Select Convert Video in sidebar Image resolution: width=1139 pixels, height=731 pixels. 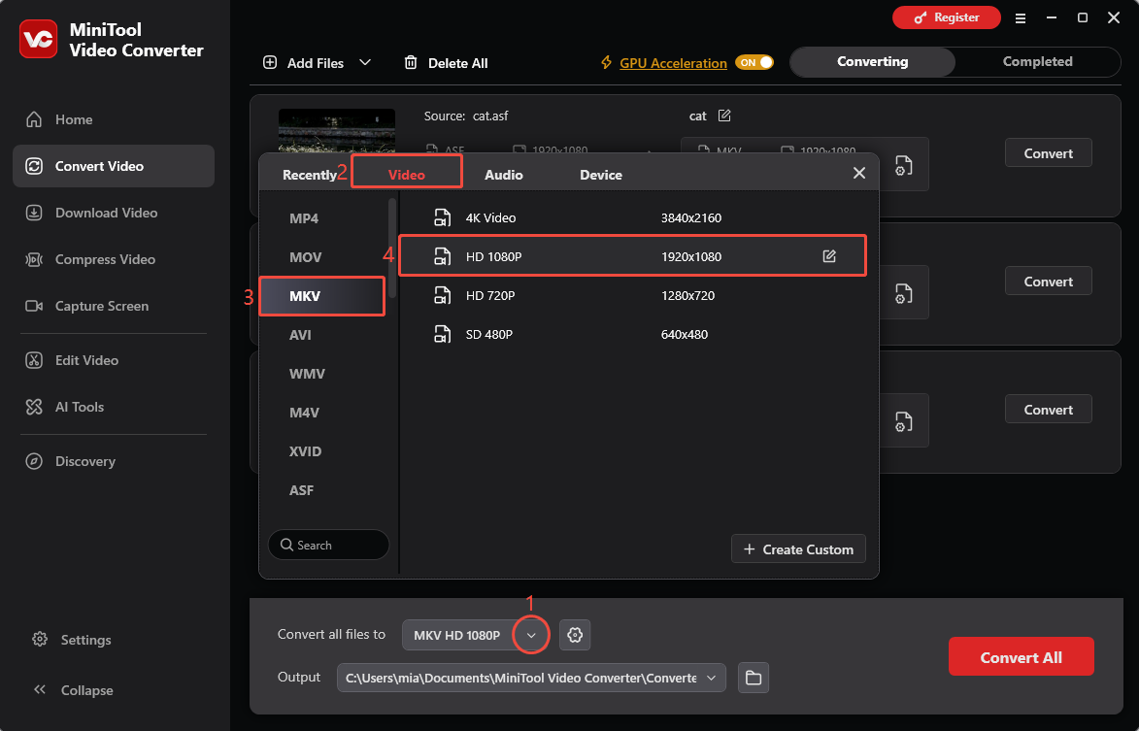click(x=114, y=166)
